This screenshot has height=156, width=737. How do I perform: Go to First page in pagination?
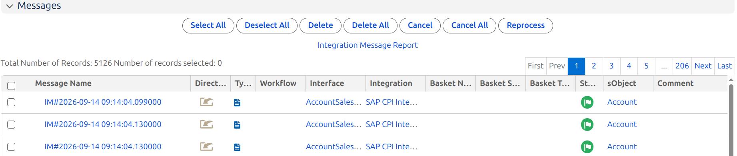pos(535,66)
